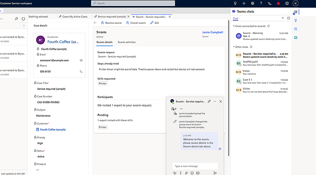The image size is (316, 175).
Task: Click the CAS-01090-P5V9G3 case number
Action: pos(48,102)
